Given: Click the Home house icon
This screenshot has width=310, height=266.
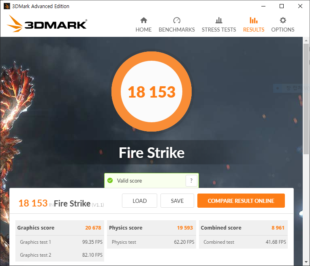Looking at the screenshot, I should coord(143,20).
